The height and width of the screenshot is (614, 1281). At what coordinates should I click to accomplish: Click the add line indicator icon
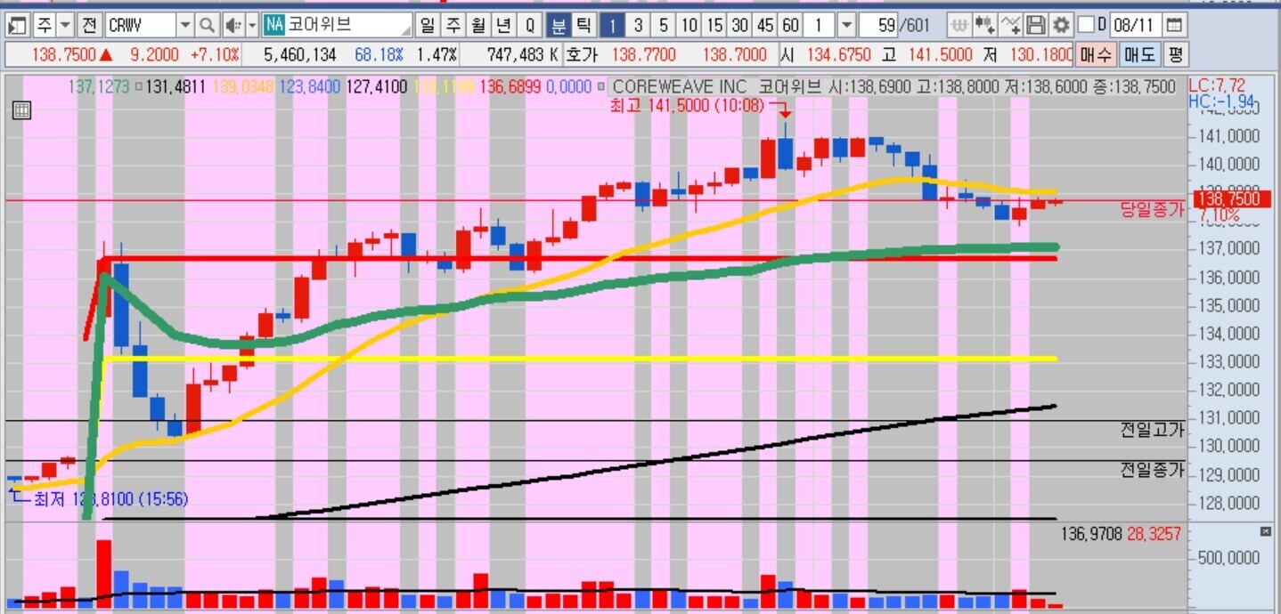[x=1010, y=25]
